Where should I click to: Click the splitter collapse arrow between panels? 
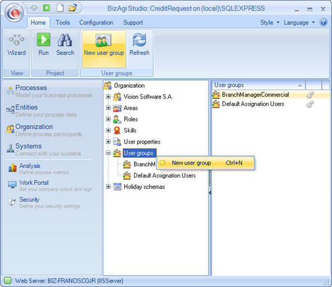210,193
